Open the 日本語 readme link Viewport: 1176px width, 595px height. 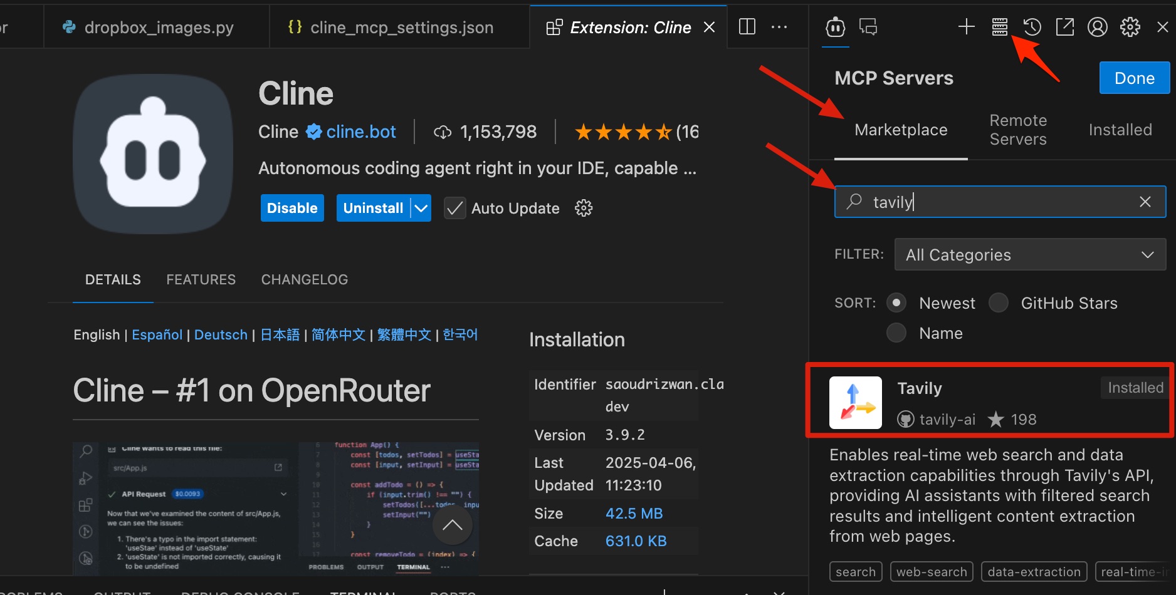click(280, 335)
